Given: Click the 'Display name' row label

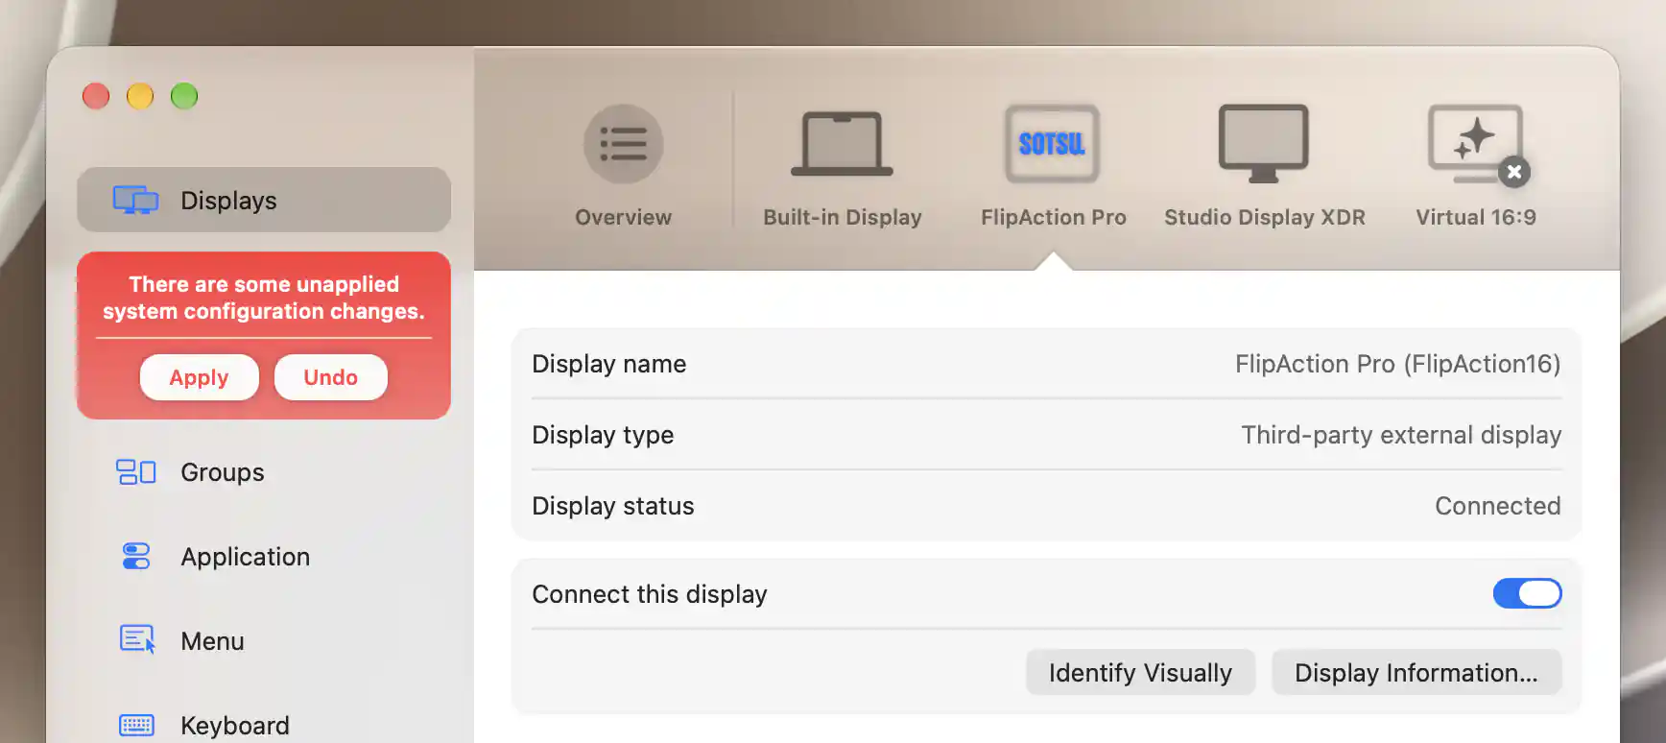Looking at the screenshot, I should coord(609,364).
